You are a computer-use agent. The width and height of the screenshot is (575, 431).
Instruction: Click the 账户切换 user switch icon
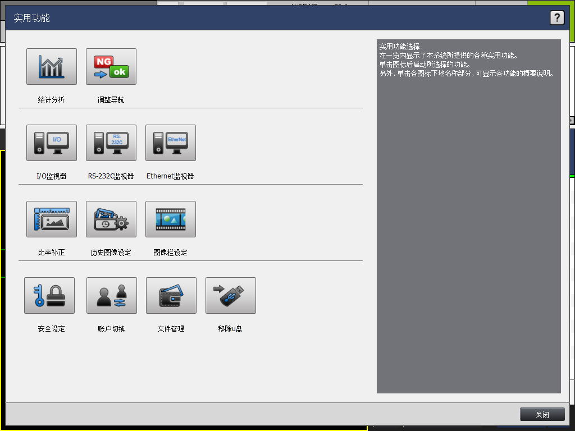[x=112, y=296]
